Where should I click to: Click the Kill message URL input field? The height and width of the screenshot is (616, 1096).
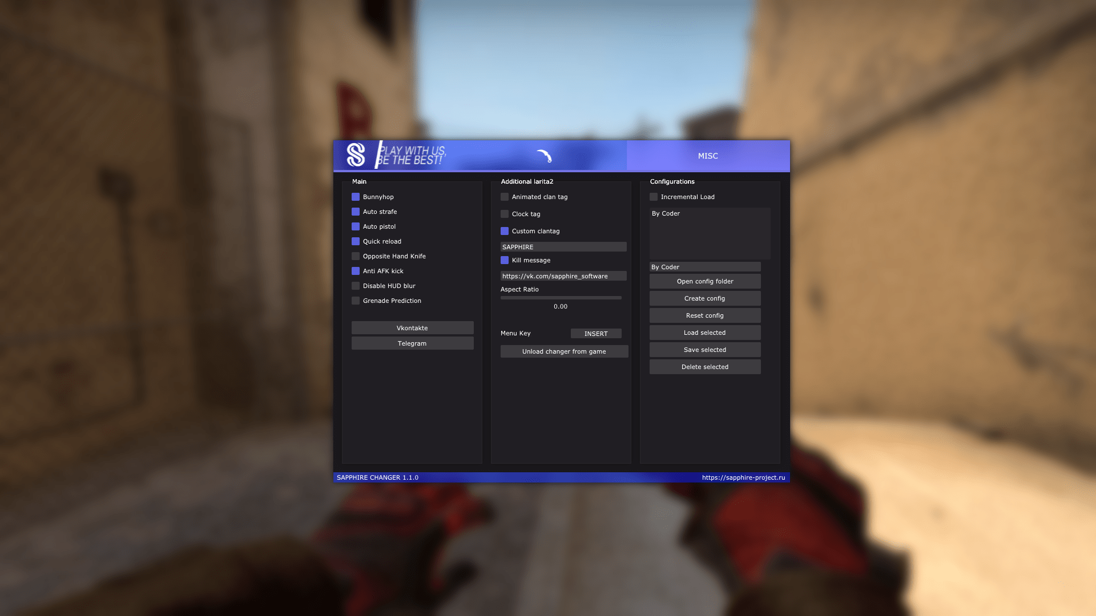563,275
